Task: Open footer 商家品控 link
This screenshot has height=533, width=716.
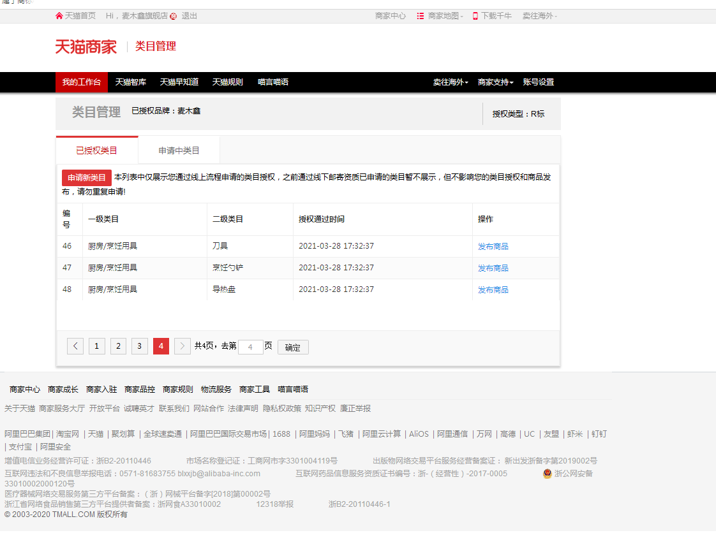Action: (140, 390)
